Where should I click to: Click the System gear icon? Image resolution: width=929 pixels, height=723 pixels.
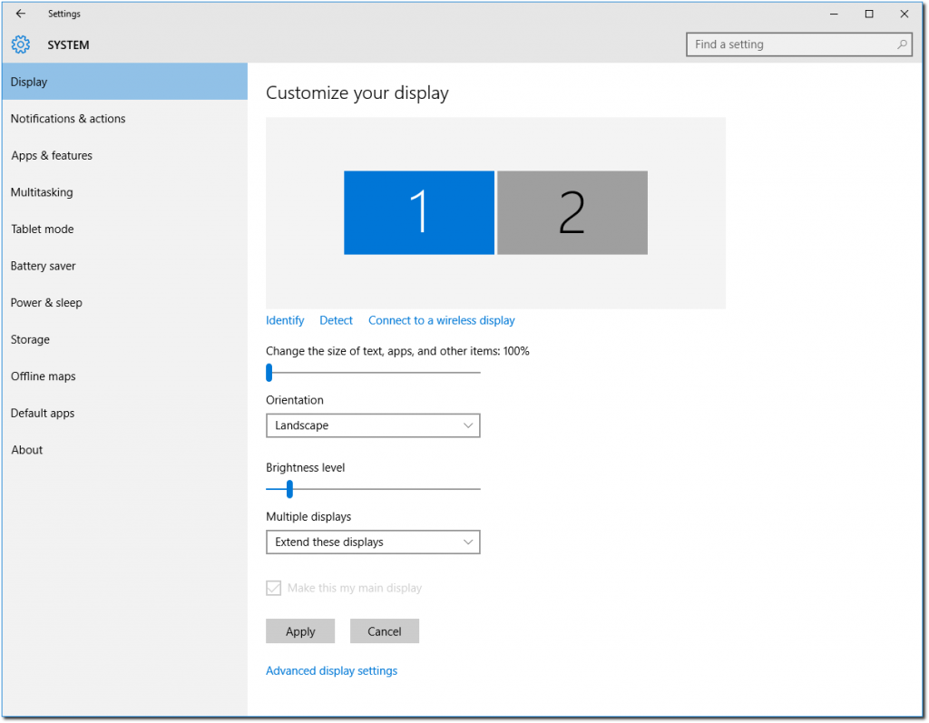click(x=21, y=44)
